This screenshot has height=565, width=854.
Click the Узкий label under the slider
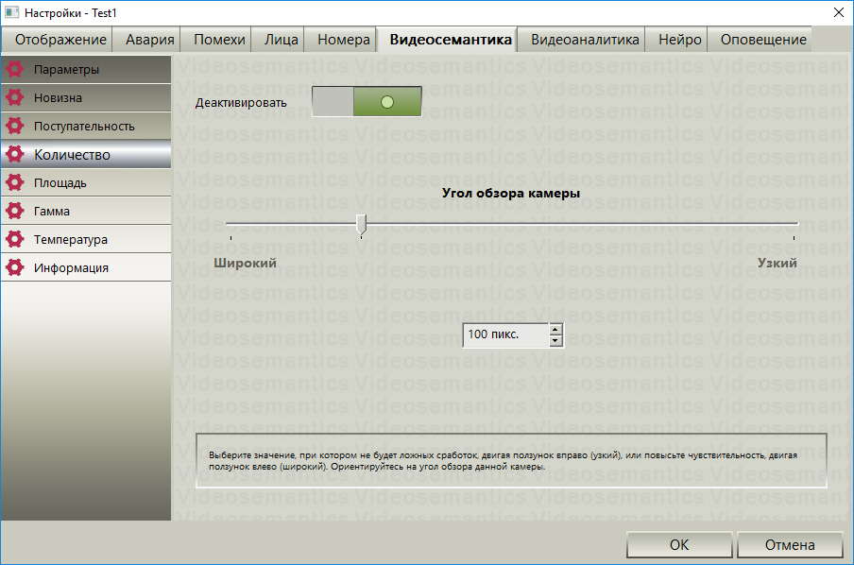pyautogui.click(x=777, y=264)
